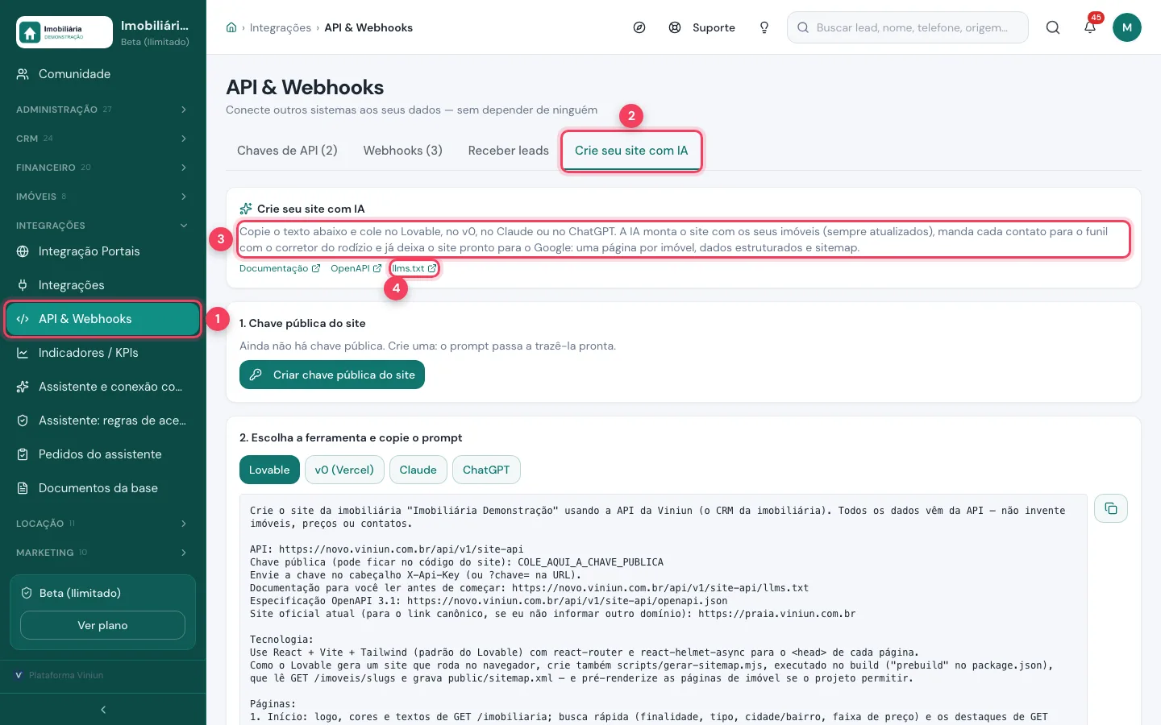Select the v0 (Vercel) tool option
This screenshot has height=725, width=1161.
[x=344, y=470]
